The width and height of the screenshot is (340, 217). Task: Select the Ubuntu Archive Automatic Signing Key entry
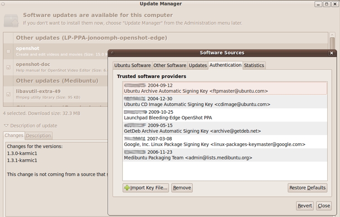point(225,88)
